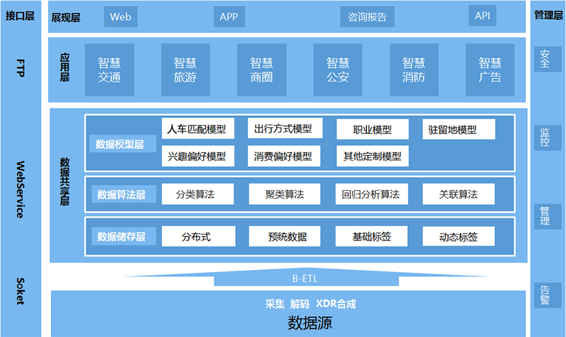Click the Web box in the presentation layer
The width and height of the screenshot is (566, 337).
[x=121, y=17]
